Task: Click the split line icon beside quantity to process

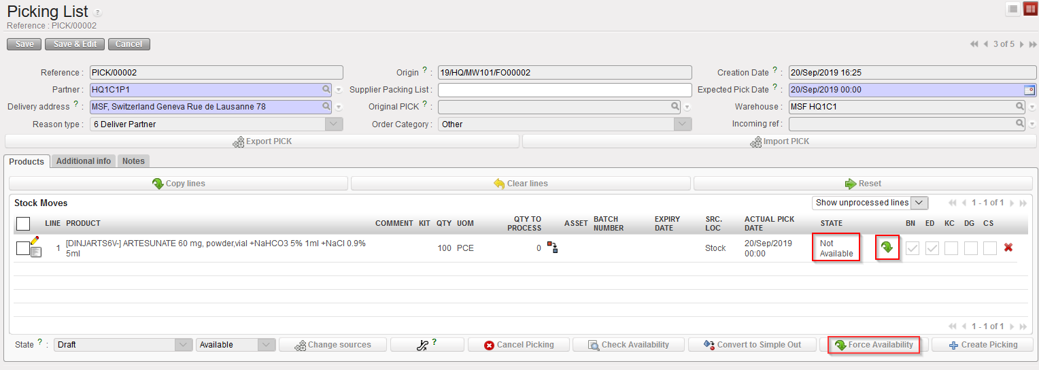Action: click(x=552, y=248)
